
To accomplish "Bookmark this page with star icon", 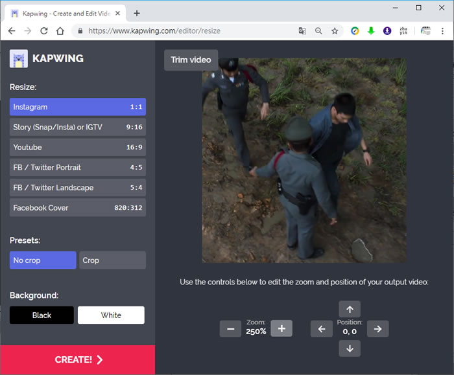I will point(335,30).
